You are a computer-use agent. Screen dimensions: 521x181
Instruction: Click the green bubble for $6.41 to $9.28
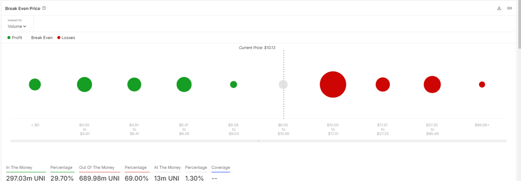[184, 85]
